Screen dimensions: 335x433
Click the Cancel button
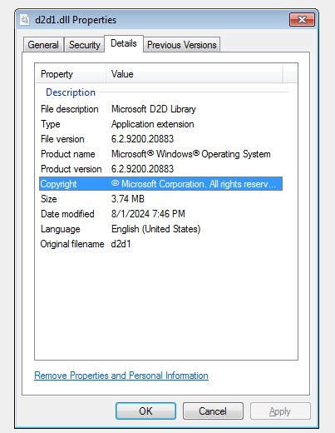click(x=213, y=411)
